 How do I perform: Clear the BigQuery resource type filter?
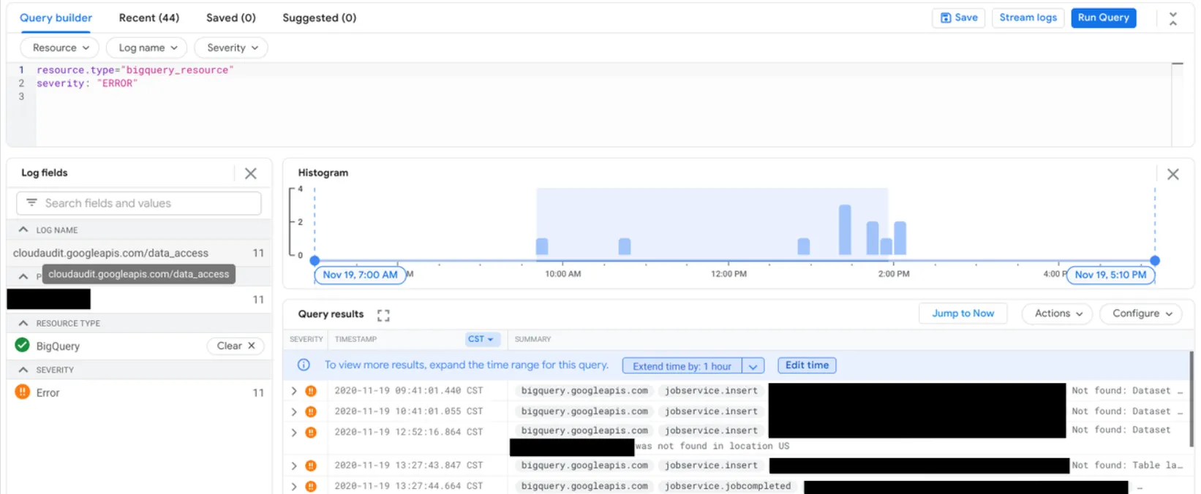236,346
